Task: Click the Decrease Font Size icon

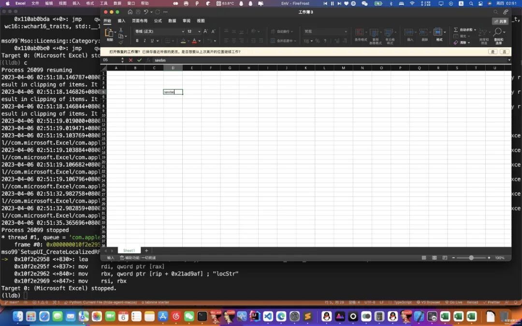Action: [x=214, y=31]
